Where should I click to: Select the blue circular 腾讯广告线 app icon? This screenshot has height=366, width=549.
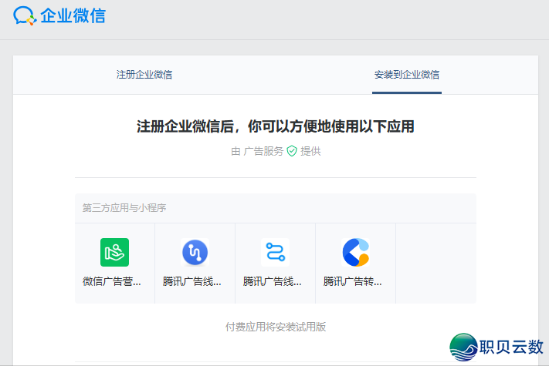tap(195, 252)
